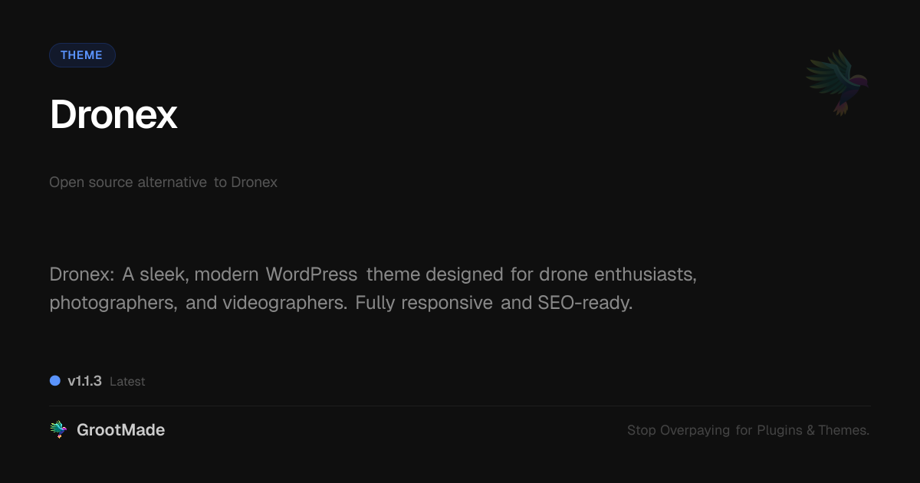Click the heading area above the subtitle
Viewport: 920px width, 483px height.
113,114
